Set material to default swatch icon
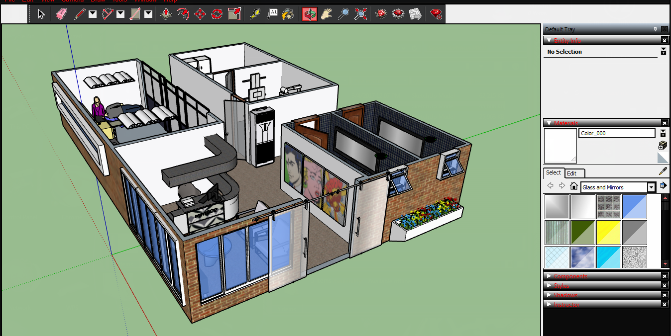This screenshot has width=671, height=336. pos(663,158)
